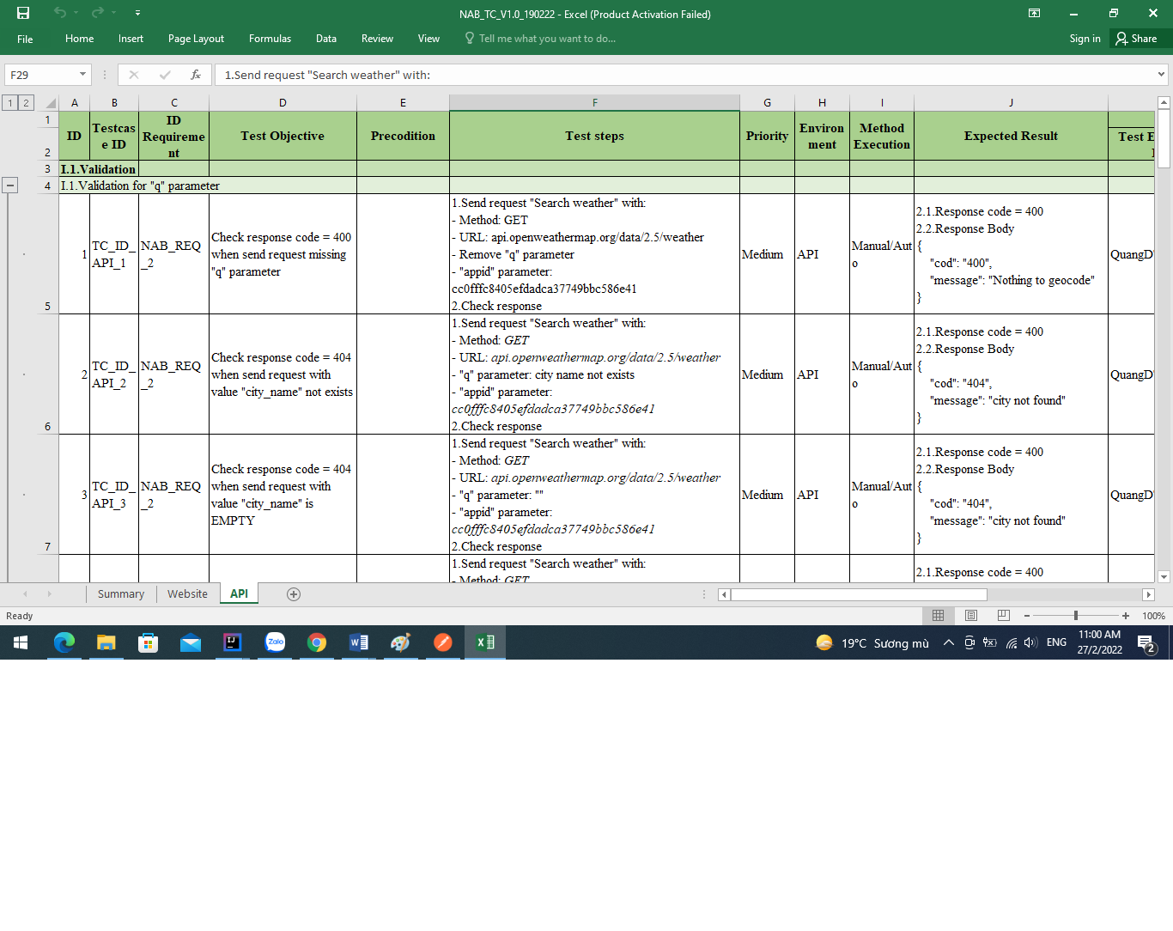
Task: Select column F header
Action: tap(594, 102)
